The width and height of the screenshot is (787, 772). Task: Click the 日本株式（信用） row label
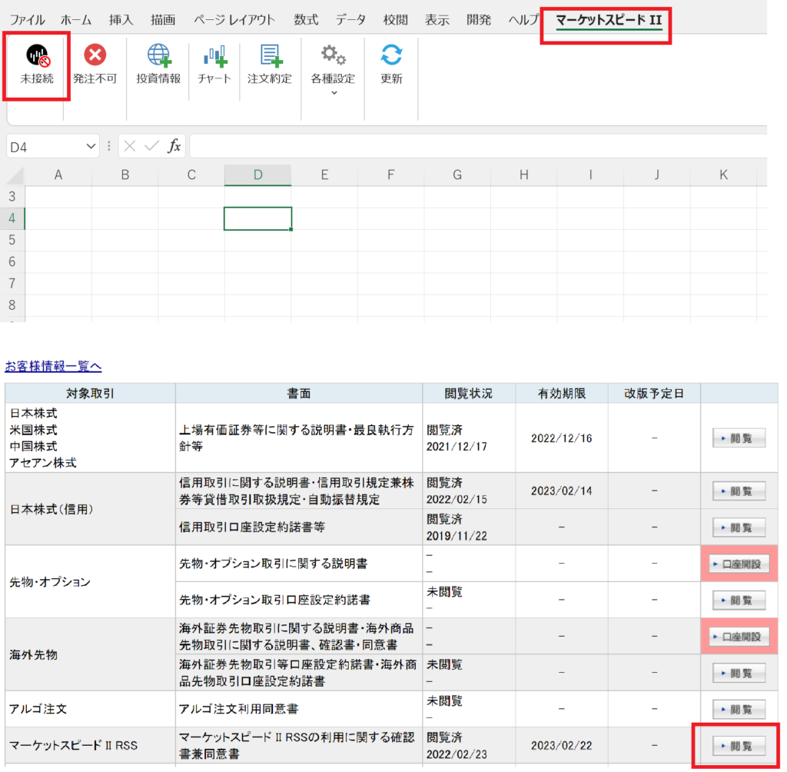pyautogui.click(x=51, y=509)
